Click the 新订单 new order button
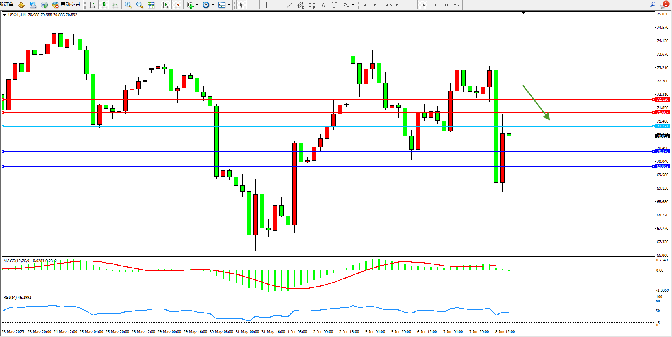672x337 pixels. click(6, 5)
